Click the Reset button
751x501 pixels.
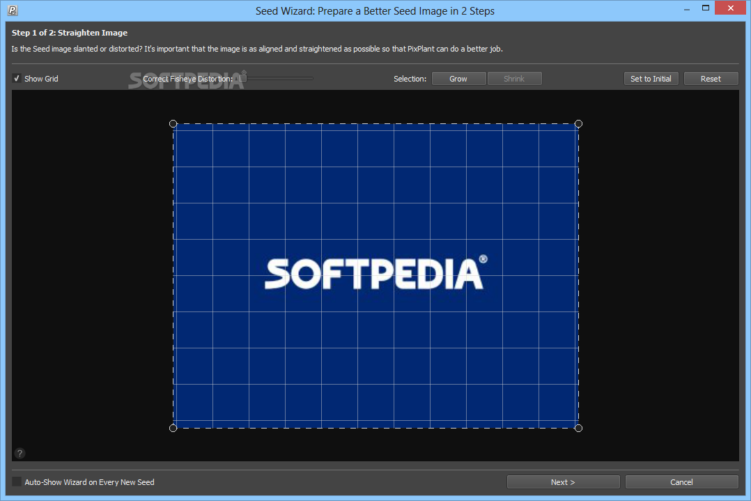[x=711, y=79]
